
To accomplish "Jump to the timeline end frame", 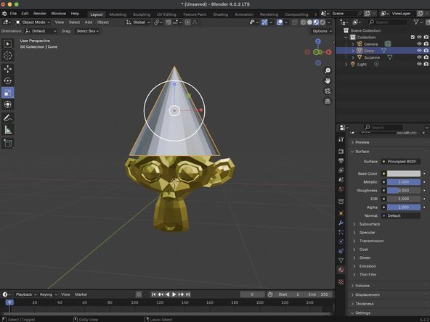I will point(188,294).
